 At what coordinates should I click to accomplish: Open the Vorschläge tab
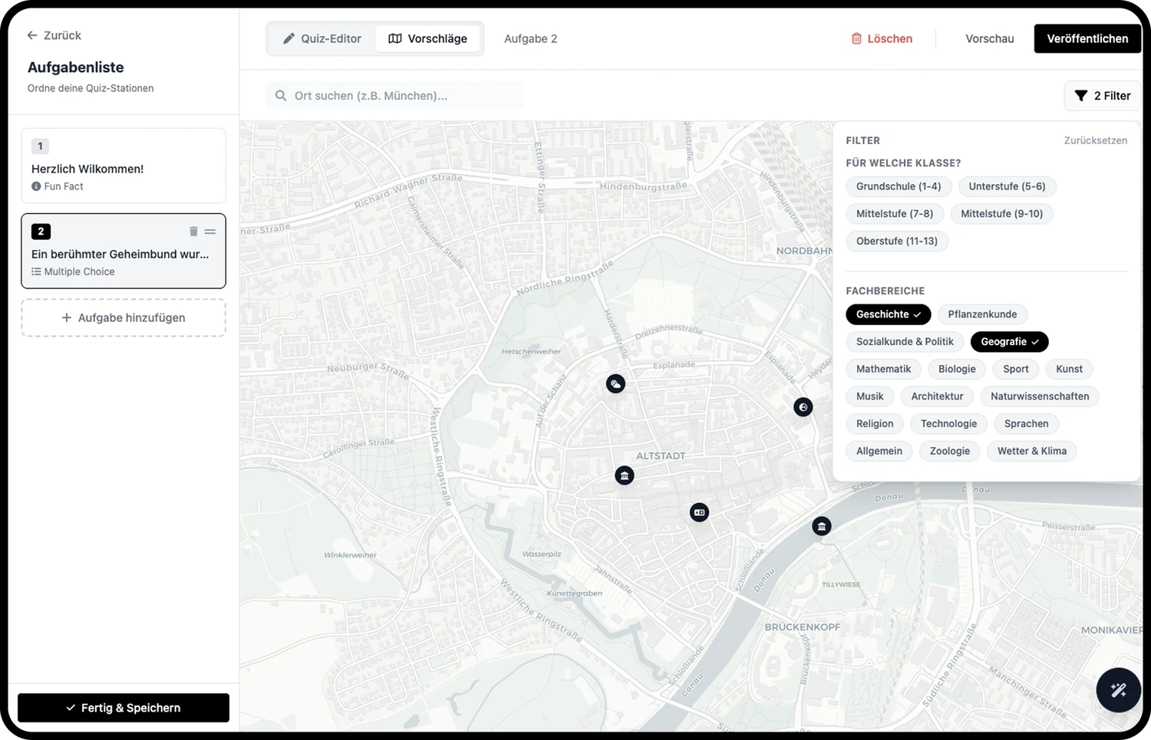coord(428,38)
